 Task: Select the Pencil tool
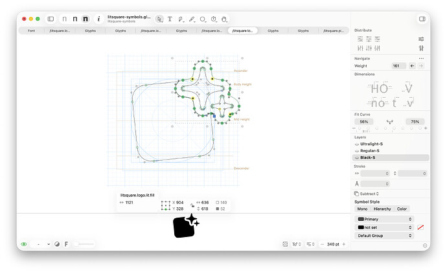(192, 19)
